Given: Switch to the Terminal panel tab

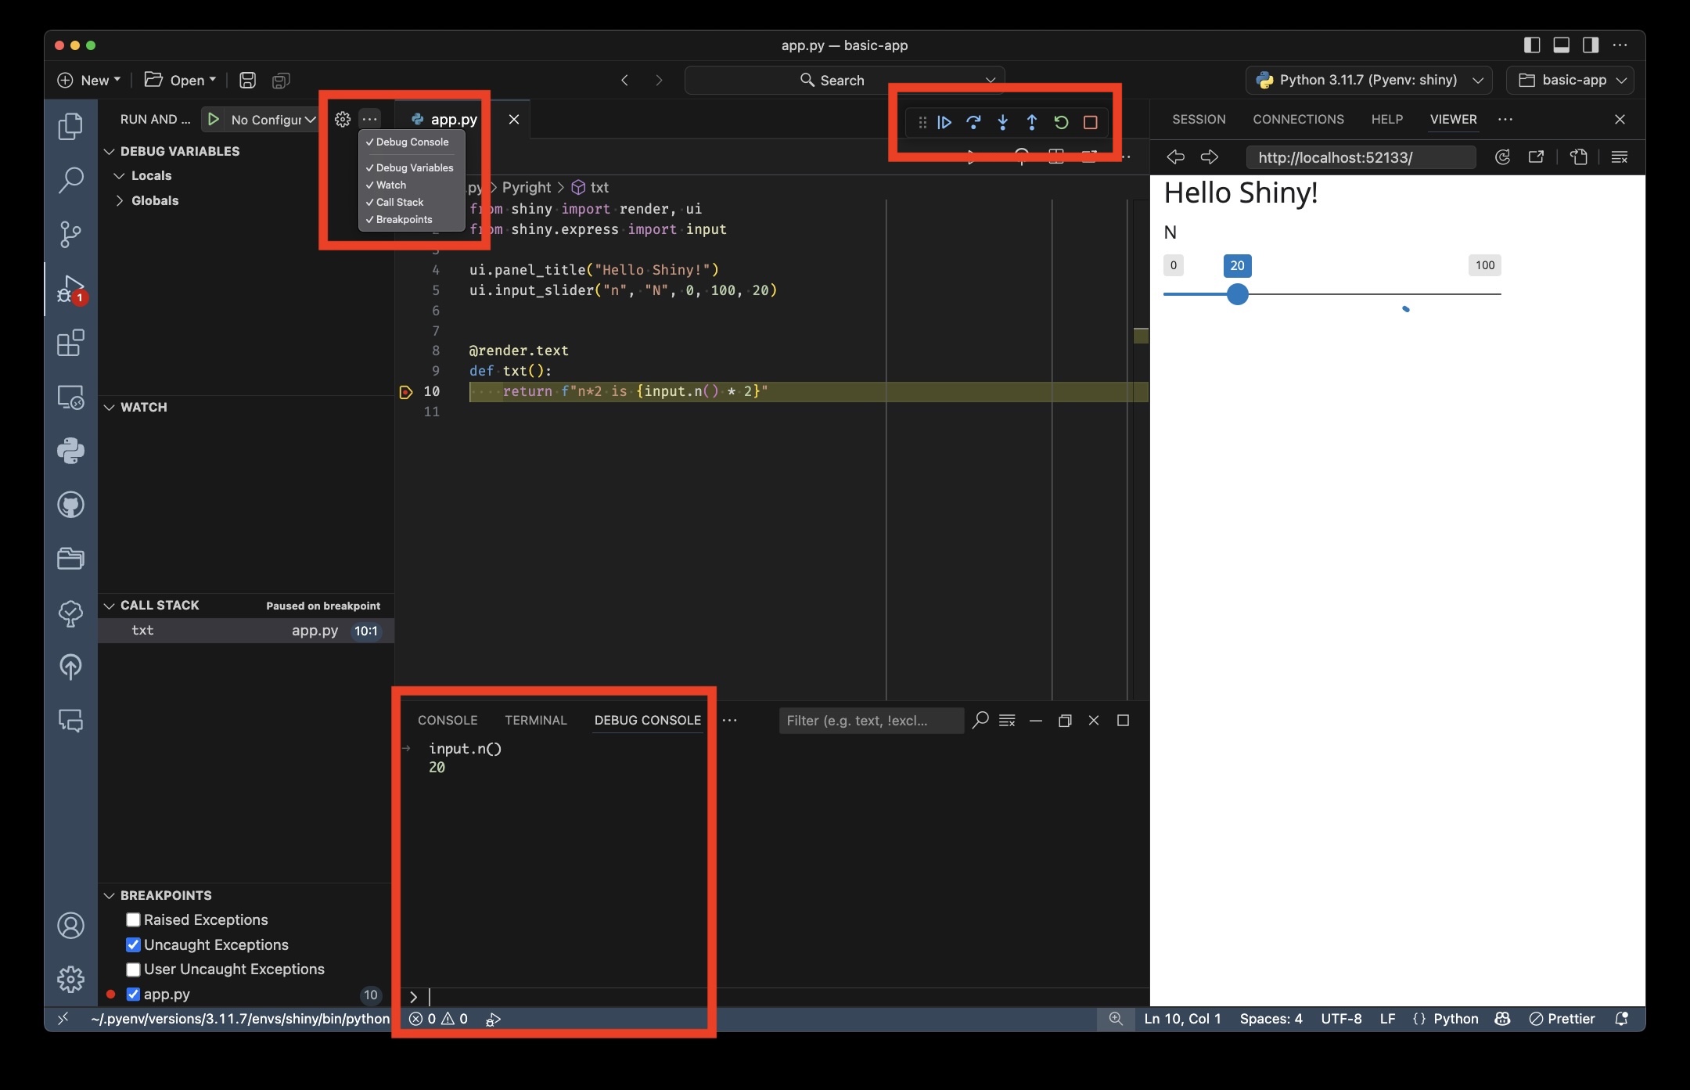Looking at the screenshot, I should tap(536, 721).
